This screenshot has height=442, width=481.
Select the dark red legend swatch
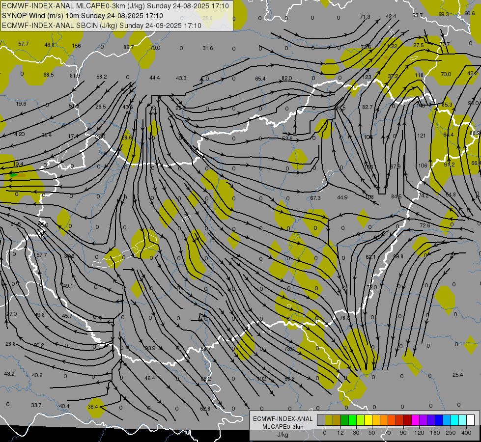click(x=407, y=420)
